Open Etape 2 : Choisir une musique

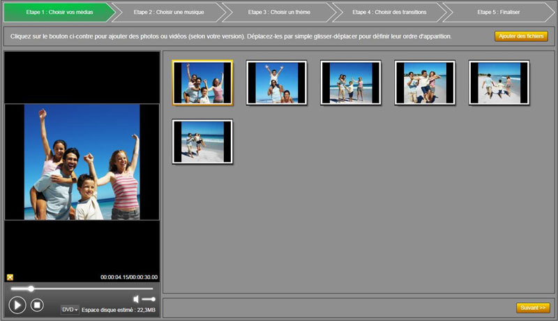pos(166,12)
